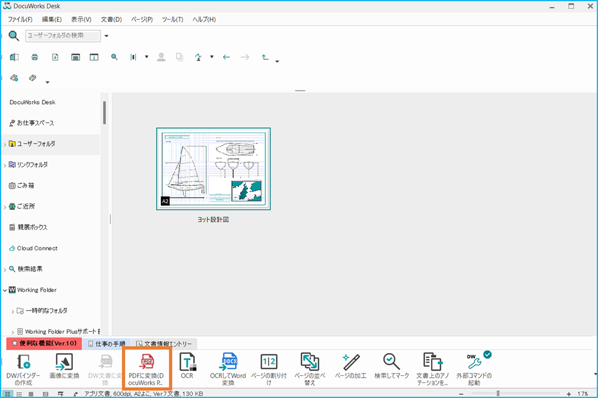
Task: Switch to 仕事の手順 tab
Action: (x=107, y=344)
